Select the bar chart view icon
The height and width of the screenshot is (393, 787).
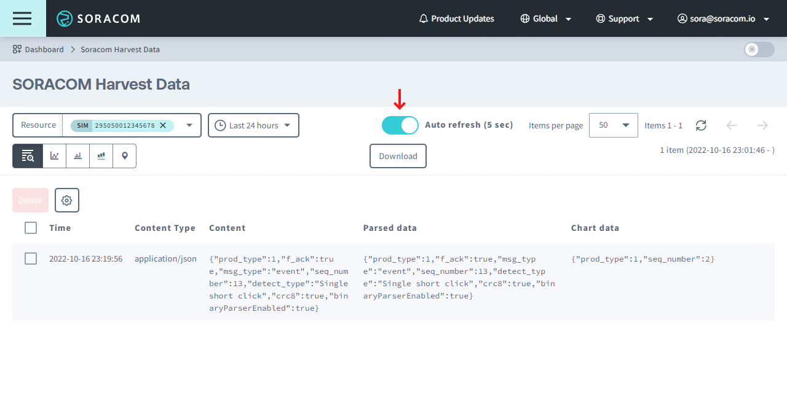77,156
